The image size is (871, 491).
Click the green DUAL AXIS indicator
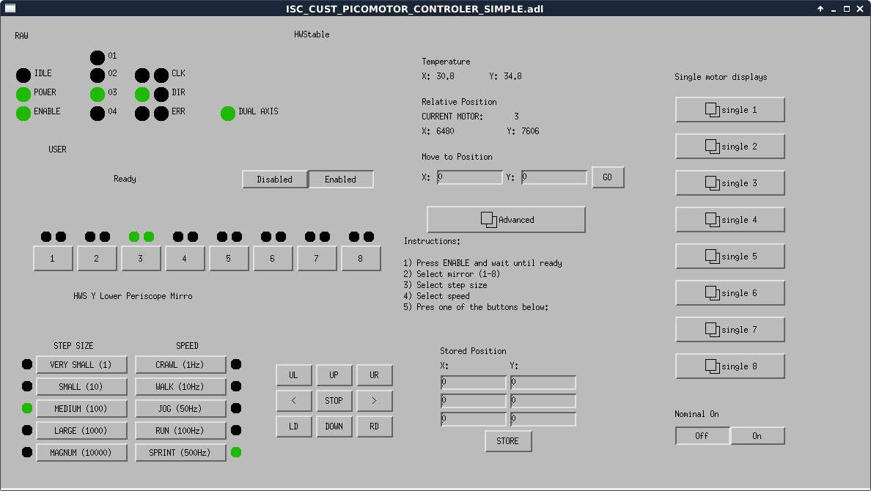[228, 114]
